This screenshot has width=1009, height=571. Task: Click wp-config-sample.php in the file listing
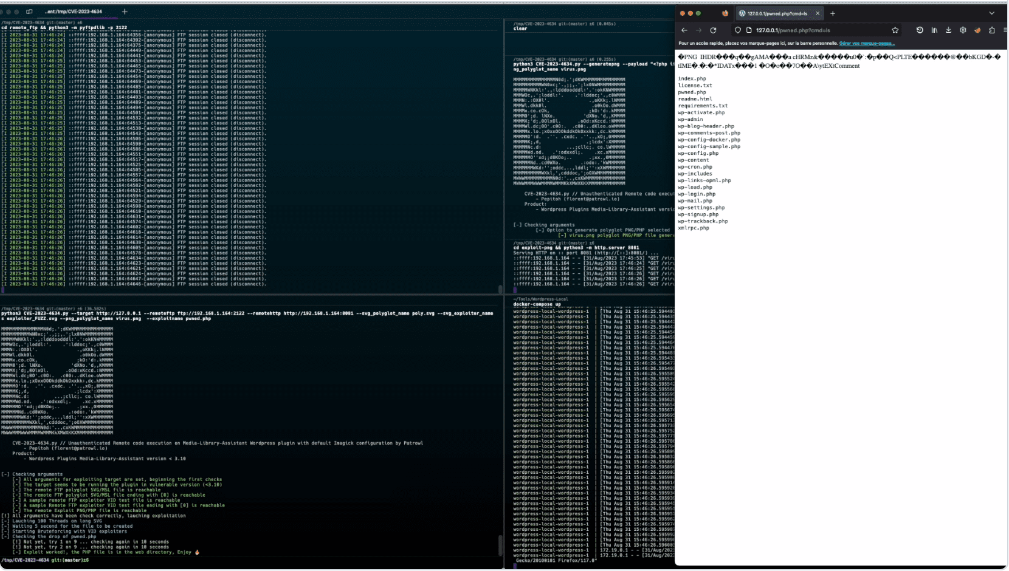(709, 146)
